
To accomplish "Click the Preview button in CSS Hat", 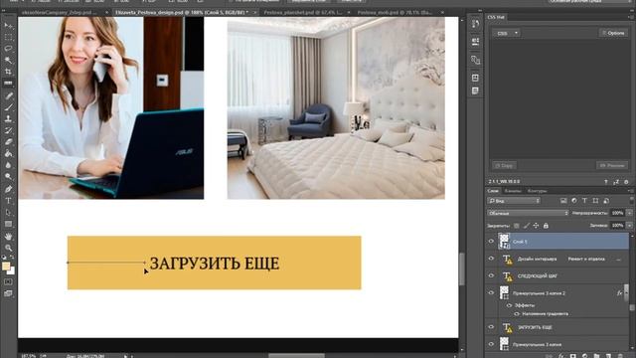I will [612, 166].
